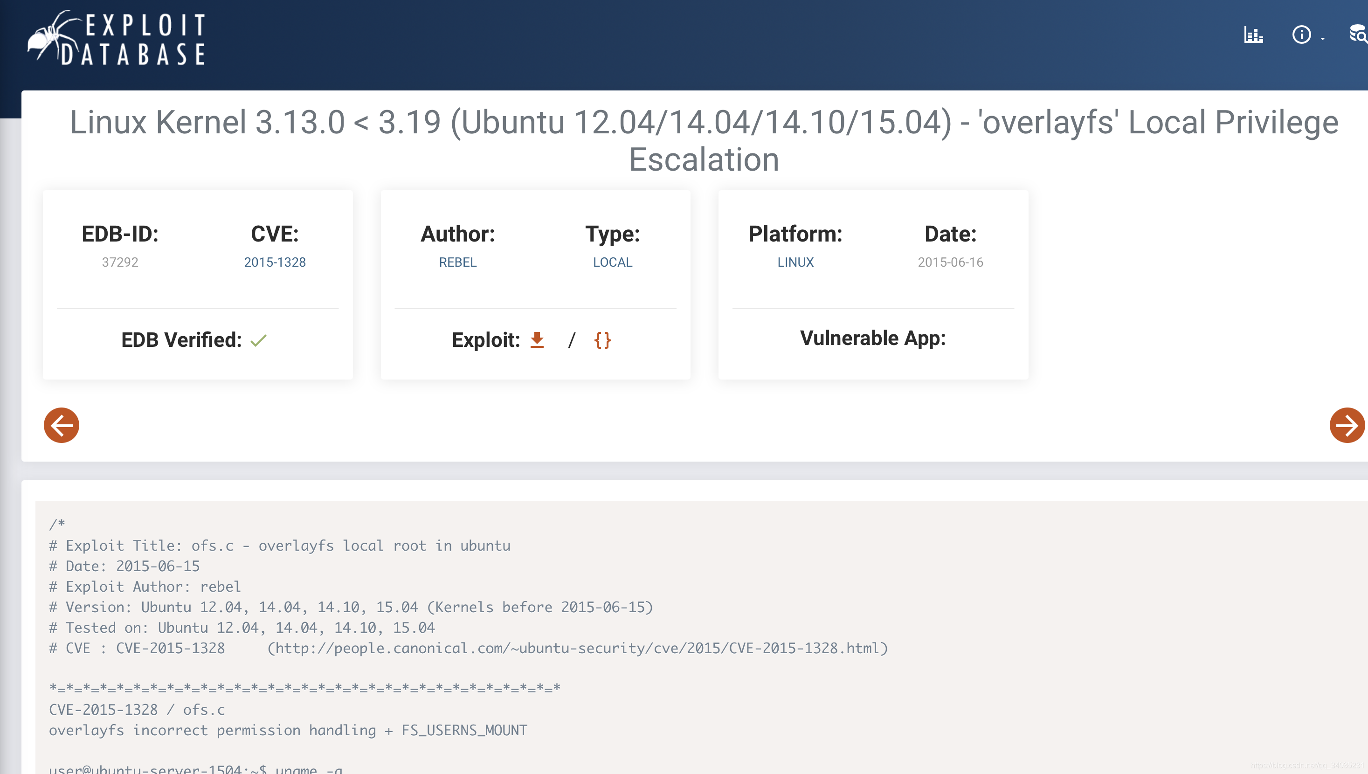
Task: Click the 'EDB Verified:' label
Action: pyautogui.click(x=182, y=340)
